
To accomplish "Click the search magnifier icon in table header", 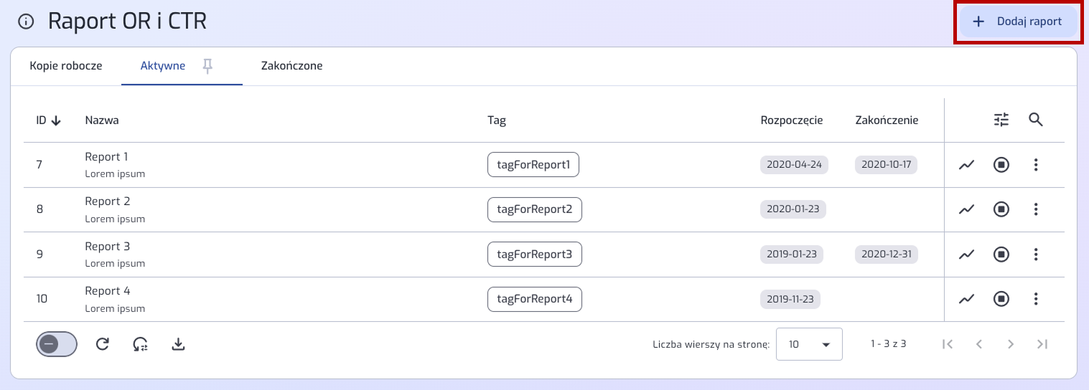I will pyautogui.click(x=1035, y=120).
